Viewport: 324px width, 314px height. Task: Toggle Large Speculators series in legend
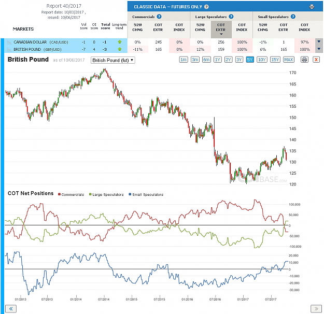tap(106, 194)
